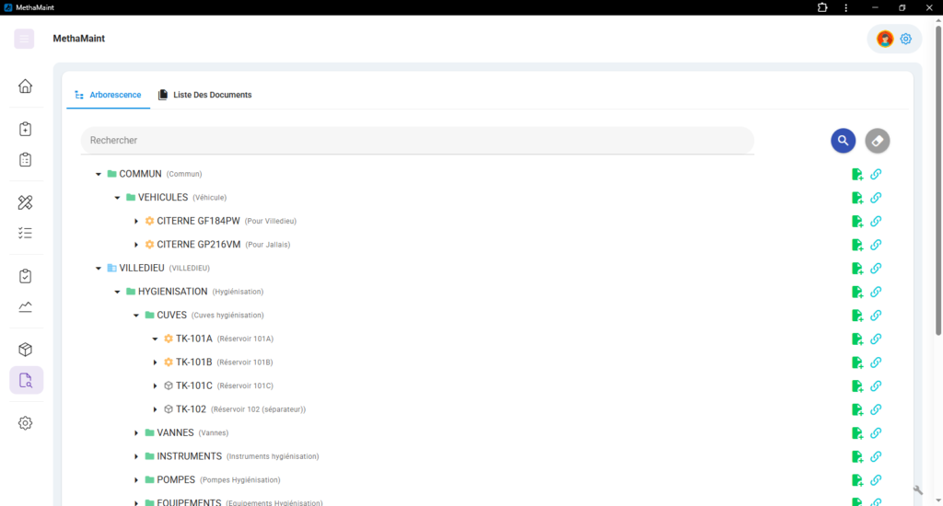The height and width of the screenshot is (506, 943).
Task: Open the Home icon in sidebar
Action: [x=25, y=86]
